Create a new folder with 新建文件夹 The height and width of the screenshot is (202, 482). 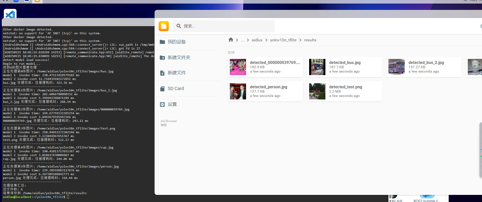tap(187, 58)
